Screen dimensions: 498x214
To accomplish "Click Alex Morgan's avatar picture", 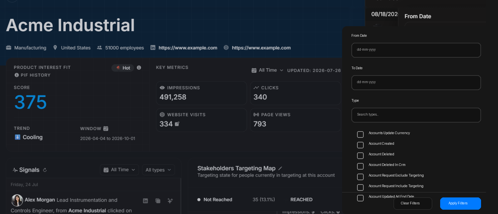I will tap(17, 200).
